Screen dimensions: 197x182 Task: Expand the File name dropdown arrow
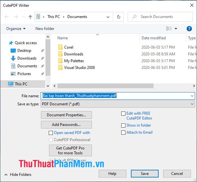point(192,96)
